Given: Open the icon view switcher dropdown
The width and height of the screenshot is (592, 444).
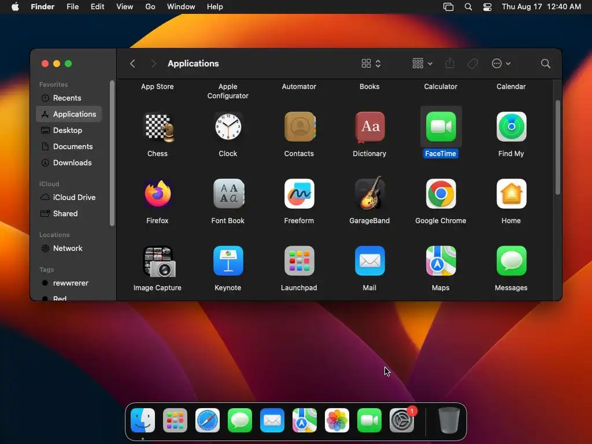Looking at the screenshot, I should [x=371, y=64].
